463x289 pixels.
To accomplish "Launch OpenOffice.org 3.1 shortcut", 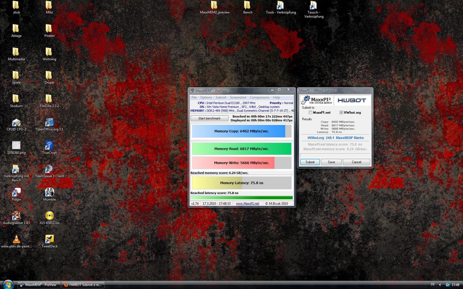I will [49, 124].
